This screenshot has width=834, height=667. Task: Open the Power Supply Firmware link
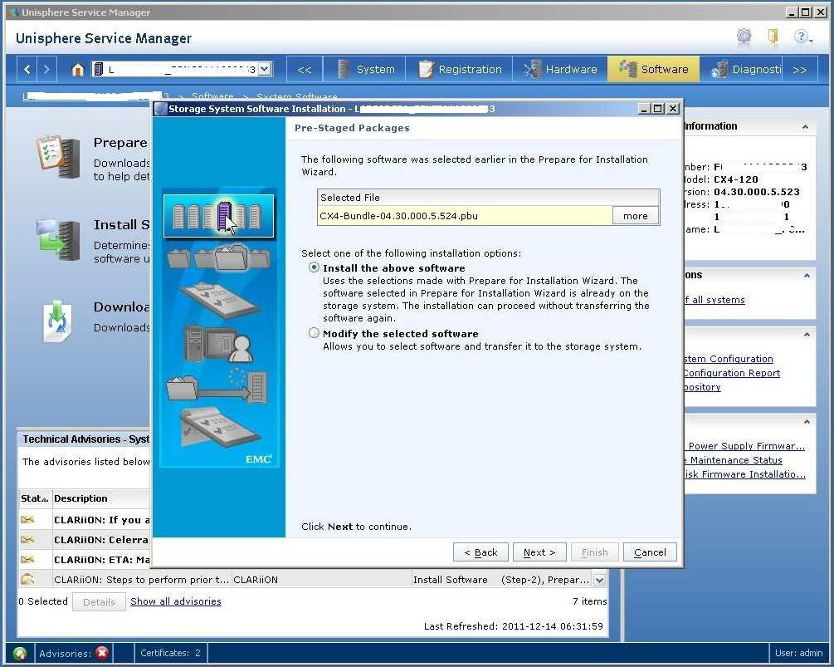pos(746,446)
